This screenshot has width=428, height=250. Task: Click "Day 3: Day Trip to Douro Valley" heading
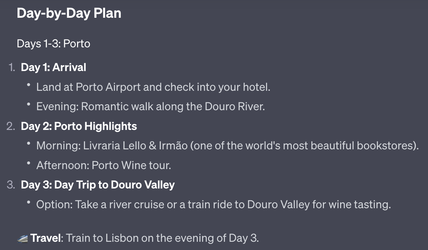[x=97, y=185]
